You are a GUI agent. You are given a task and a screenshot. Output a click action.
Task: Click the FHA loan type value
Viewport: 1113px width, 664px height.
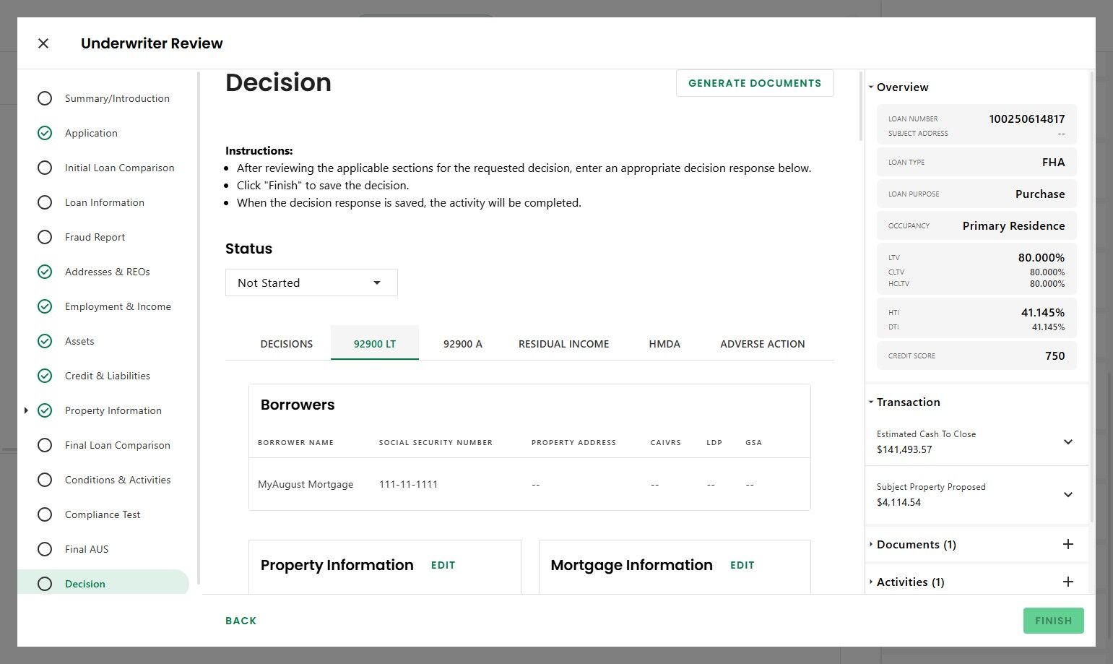point(1053,162)
